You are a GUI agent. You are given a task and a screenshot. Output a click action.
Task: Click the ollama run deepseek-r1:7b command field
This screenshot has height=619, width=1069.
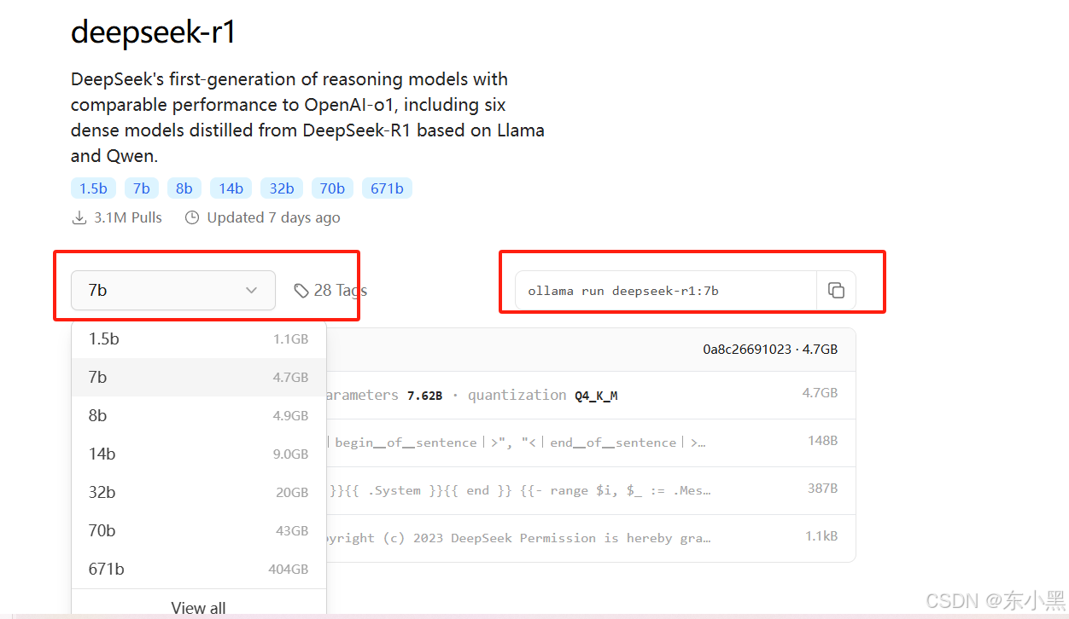666,291
